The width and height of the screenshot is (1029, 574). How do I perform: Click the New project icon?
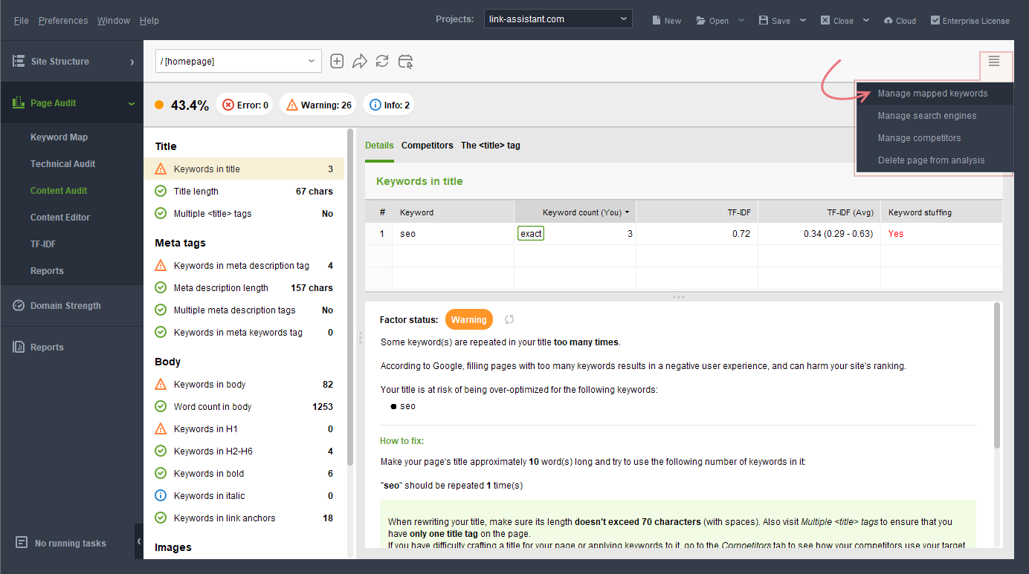pyautogui.click(x=657, y=20)
